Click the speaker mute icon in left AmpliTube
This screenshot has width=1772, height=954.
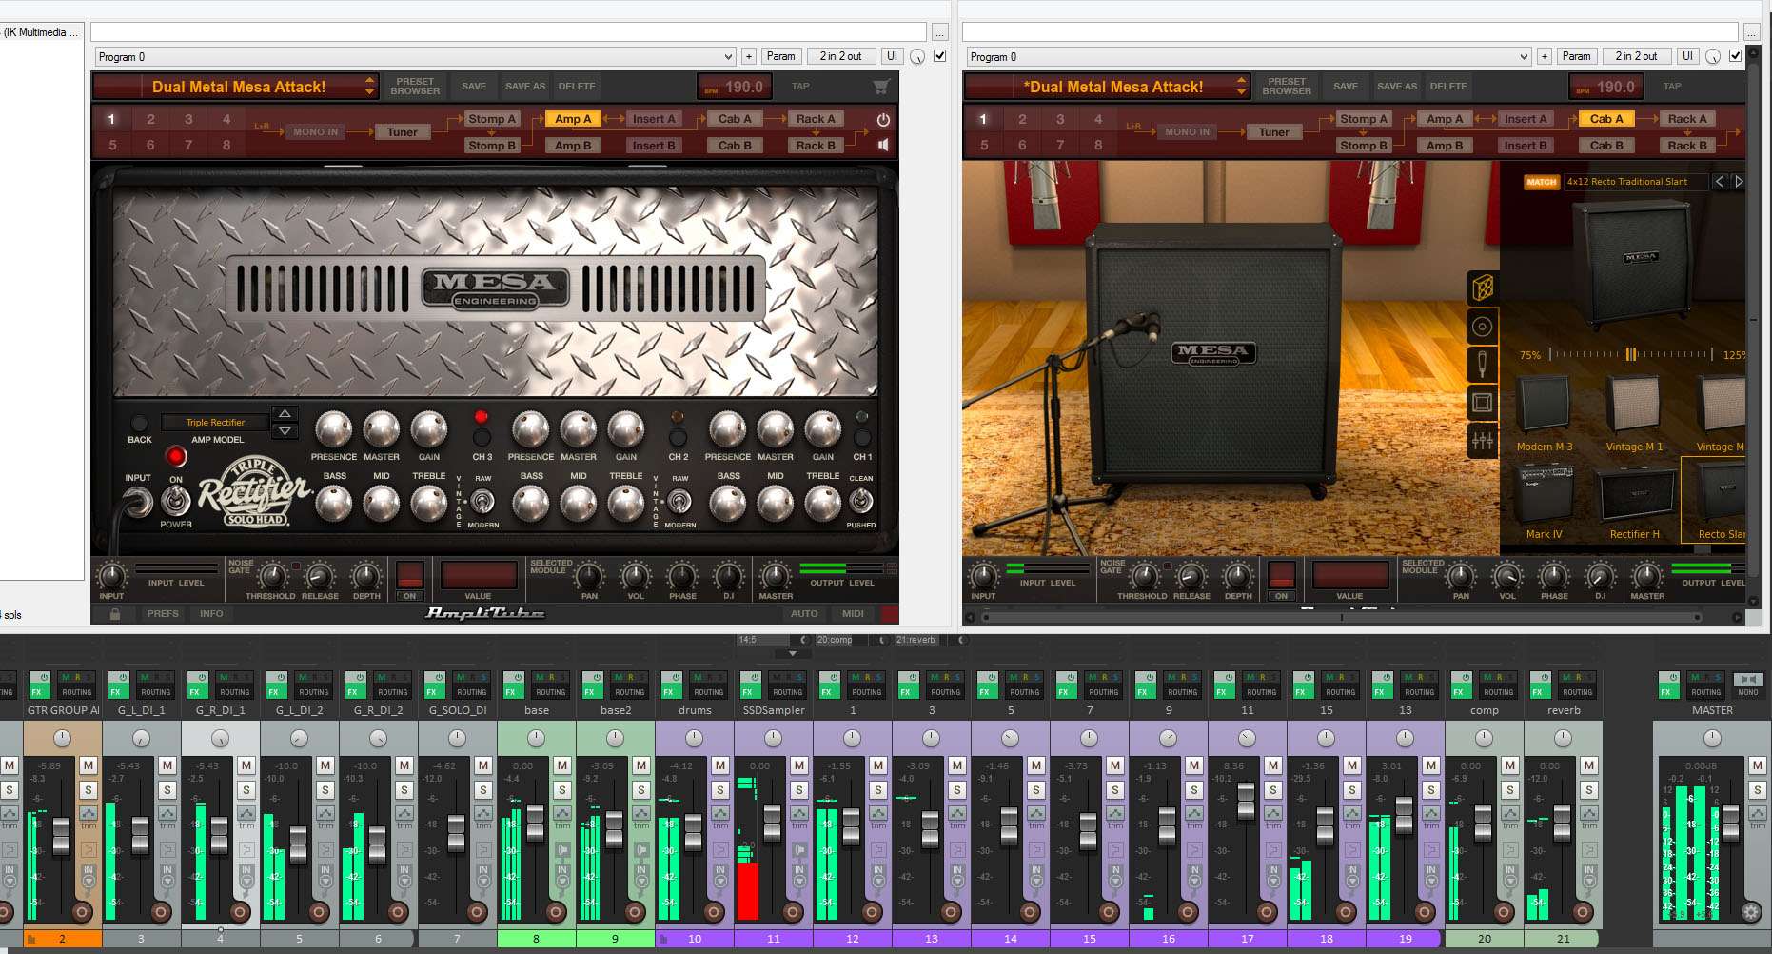[x=883, y=145]
